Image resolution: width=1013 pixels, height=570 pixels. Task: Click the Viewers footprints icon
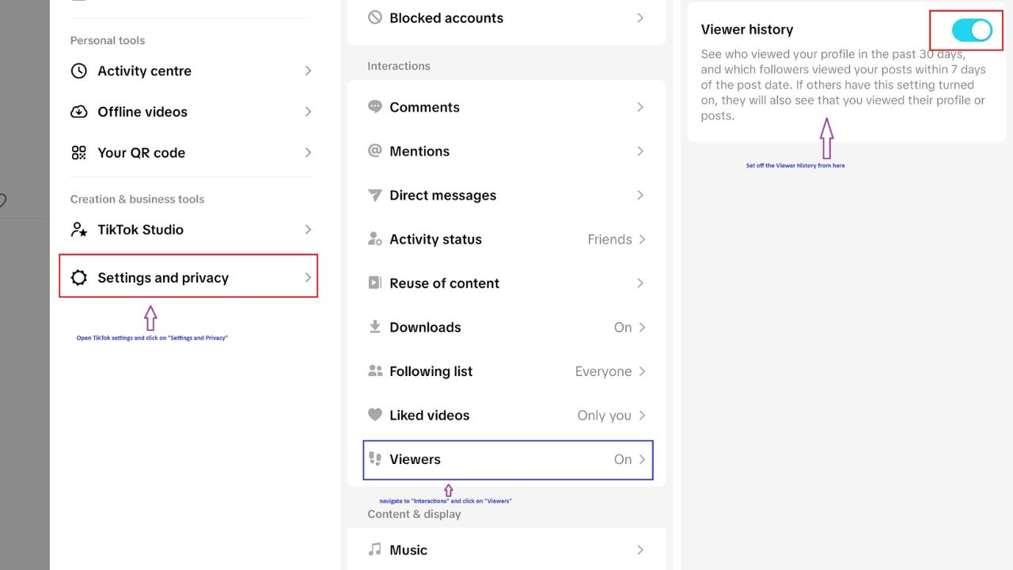tap(375, 458)
